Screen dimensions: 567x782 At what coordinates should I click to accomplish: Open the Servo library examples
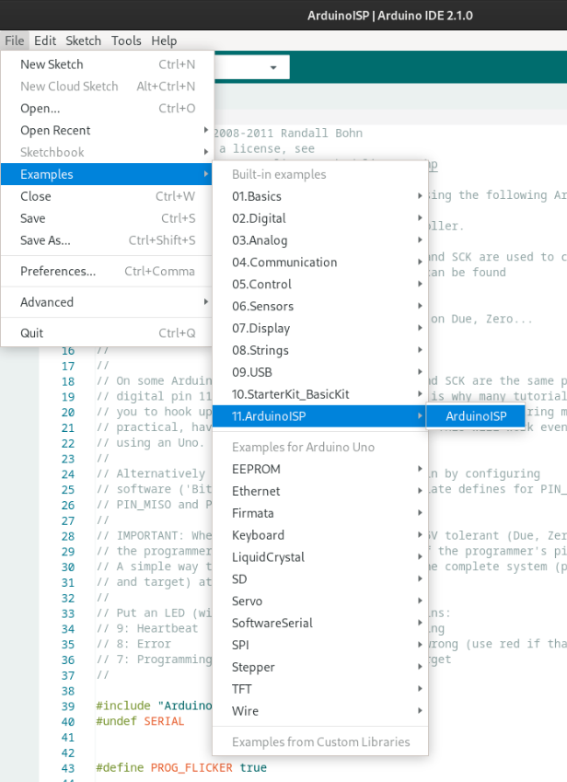pos(320,601)
